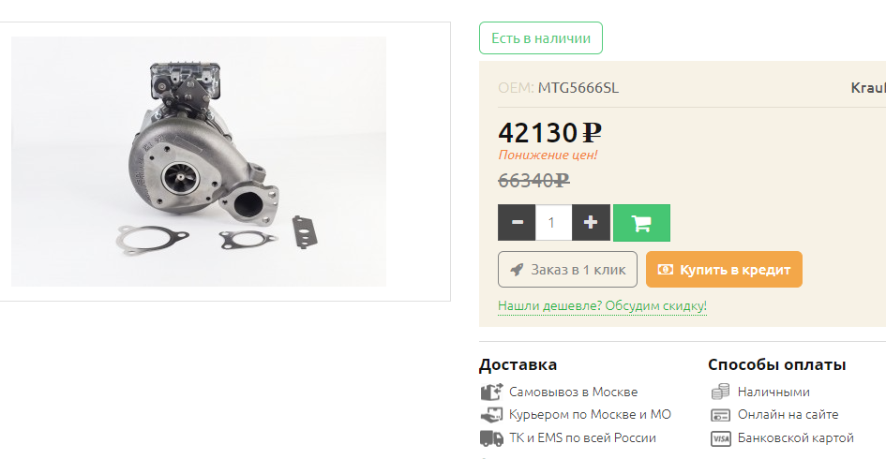The width and height of the screenshot is (886, 459).
Task: Click the rocket icon on Заказ в 1 клик
Action: point(517,270)
